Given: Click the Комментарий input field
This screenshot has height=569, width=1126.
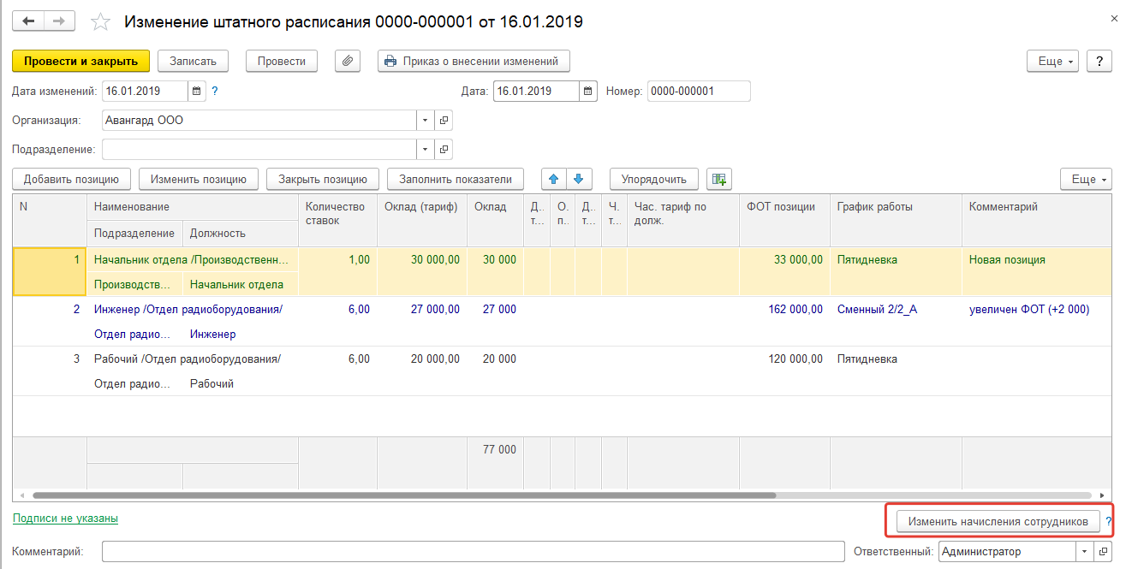Looking at the screenshot, I should pos(472,552).
